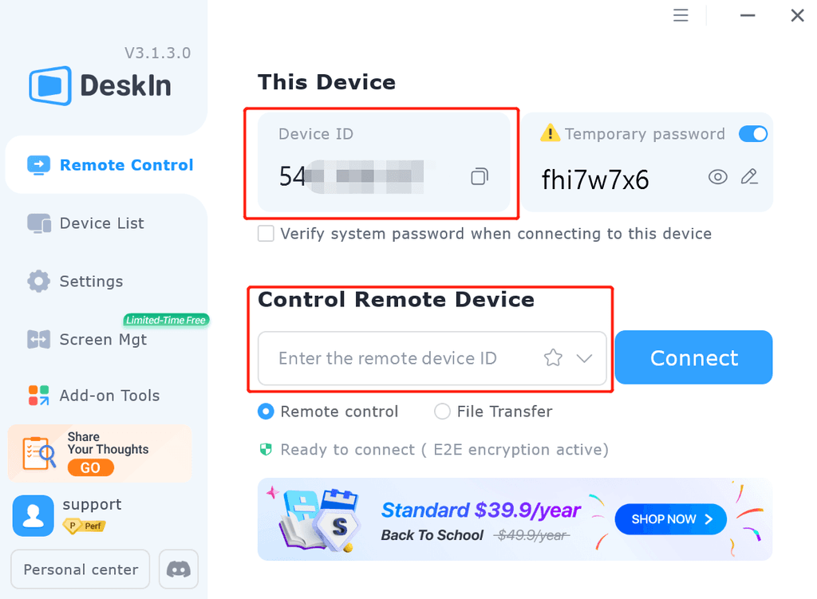Select the File Transfer radio option
817x599 pixels.
point(442,412)
